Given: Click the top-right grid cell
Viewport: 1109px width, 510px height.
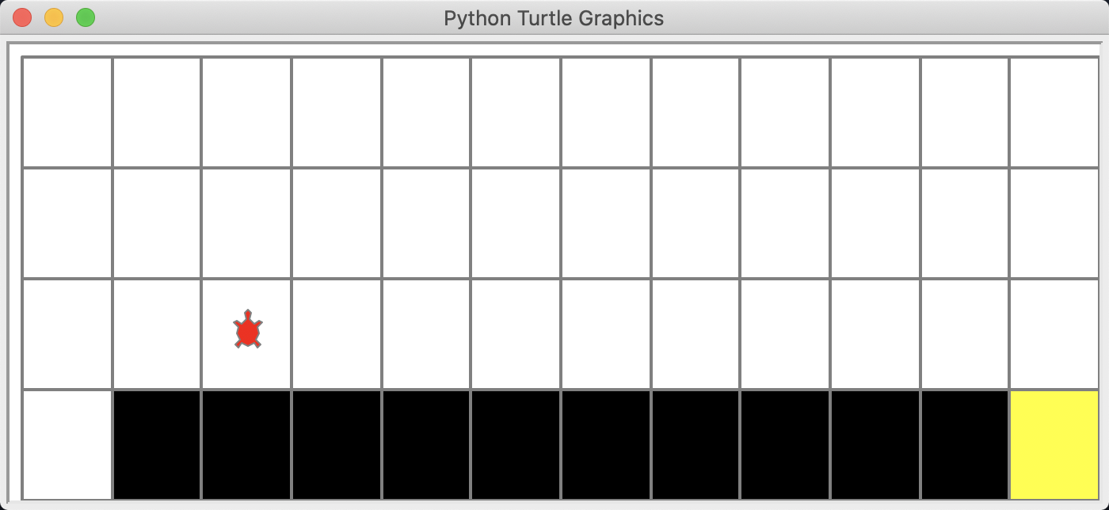Looking at the screenshot, I should point(1054,112).
